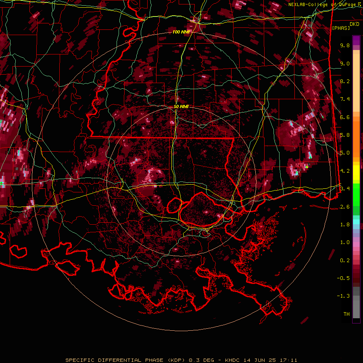
Task: Click the 5.0 value on color scale
Action: point(345,153)
